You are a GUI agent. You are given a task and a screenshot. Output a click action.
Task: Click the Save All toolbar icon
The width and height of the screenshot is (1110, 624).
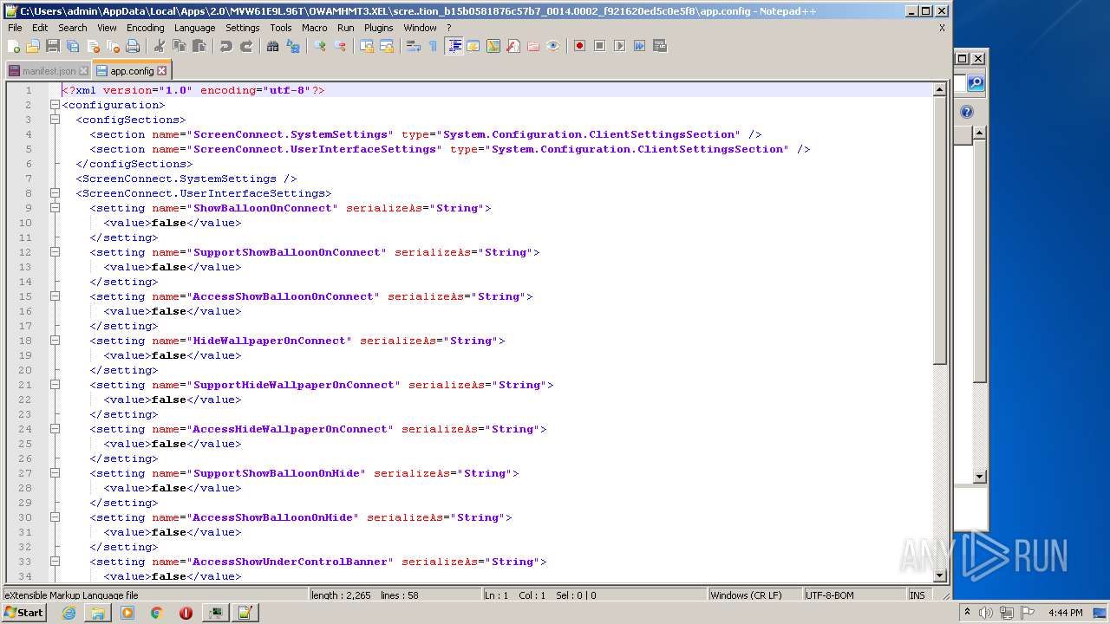coord(73,46)
